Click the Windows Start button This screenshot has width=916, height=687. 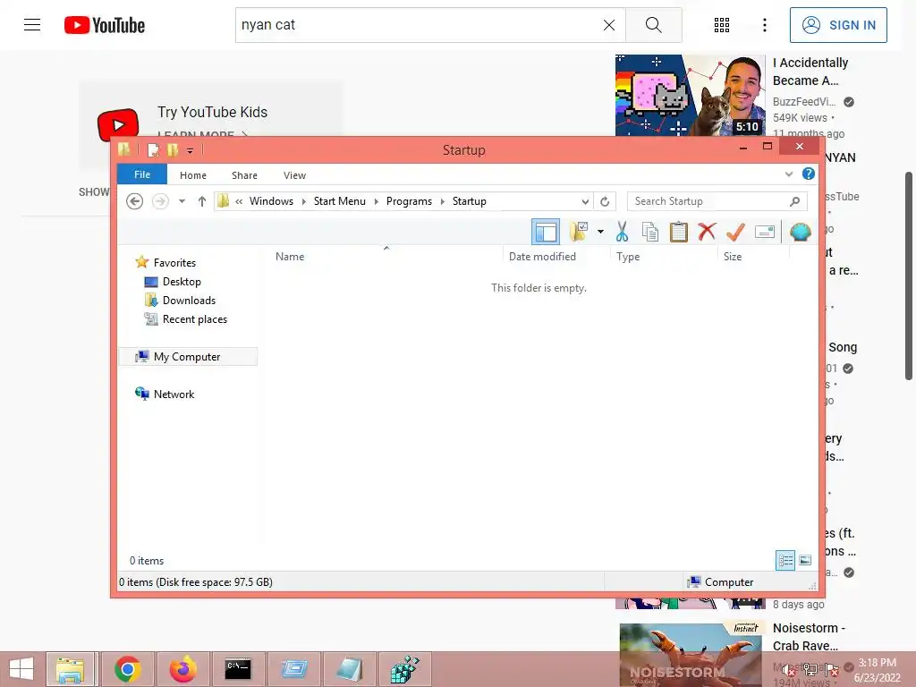tap(21, 669)
